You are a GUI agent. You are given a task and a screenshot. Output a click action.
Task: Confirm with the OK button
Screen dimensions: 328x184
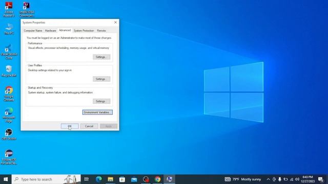click(x=70, y=126)
